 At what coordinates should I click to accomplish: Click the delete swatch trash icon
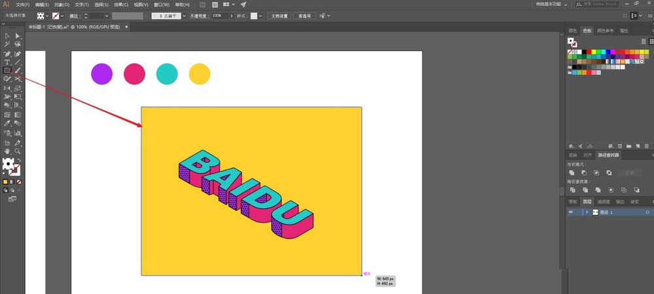647,146
